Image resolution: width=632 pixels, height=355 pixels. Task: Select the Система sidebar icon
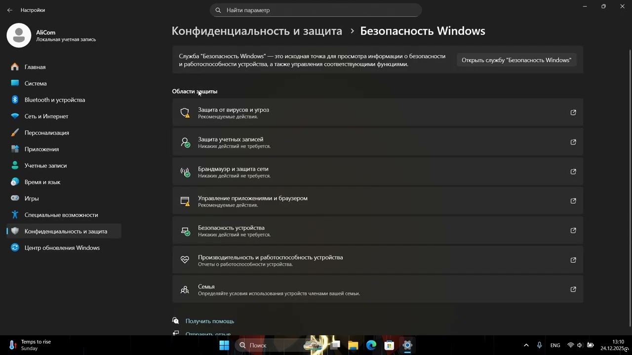pyautogui.click(x=15, y=83)
